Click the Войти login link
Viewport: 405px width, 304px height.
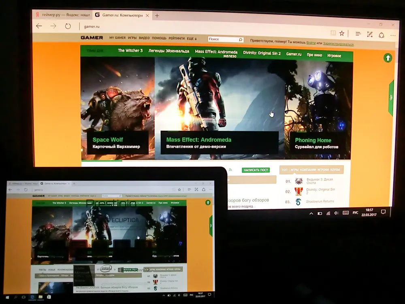coord(311,43)
